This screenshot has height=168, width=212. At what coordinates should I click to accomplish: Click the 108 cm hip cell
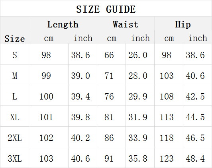pos(167,96)
